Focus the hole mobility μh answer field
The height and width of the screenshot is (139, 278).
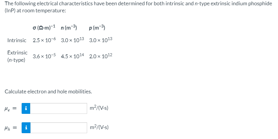click(58, 128)
